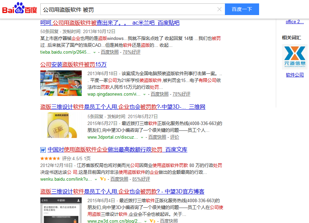
Task: Click the V3 certification badge next to wenku.baidu.com
Action: point(103,179)
